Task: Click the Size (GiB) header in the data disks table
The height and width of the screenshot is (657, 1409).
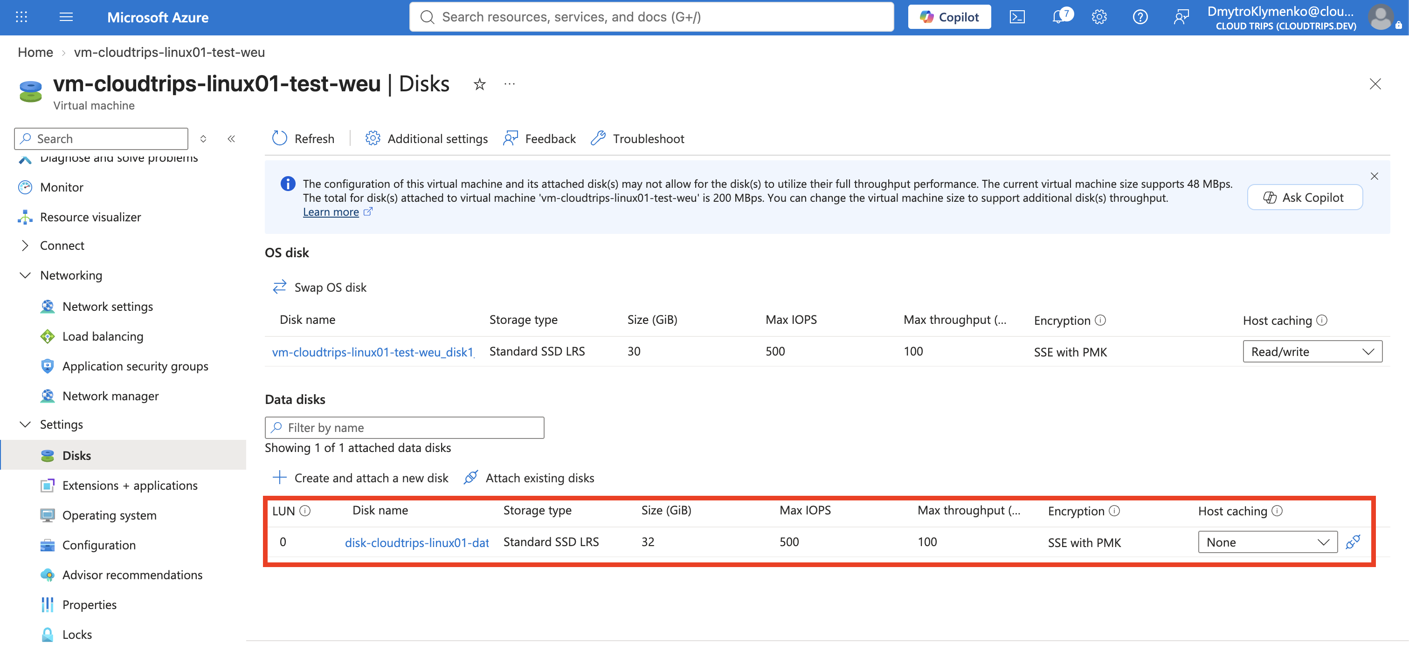Action: 666,510
